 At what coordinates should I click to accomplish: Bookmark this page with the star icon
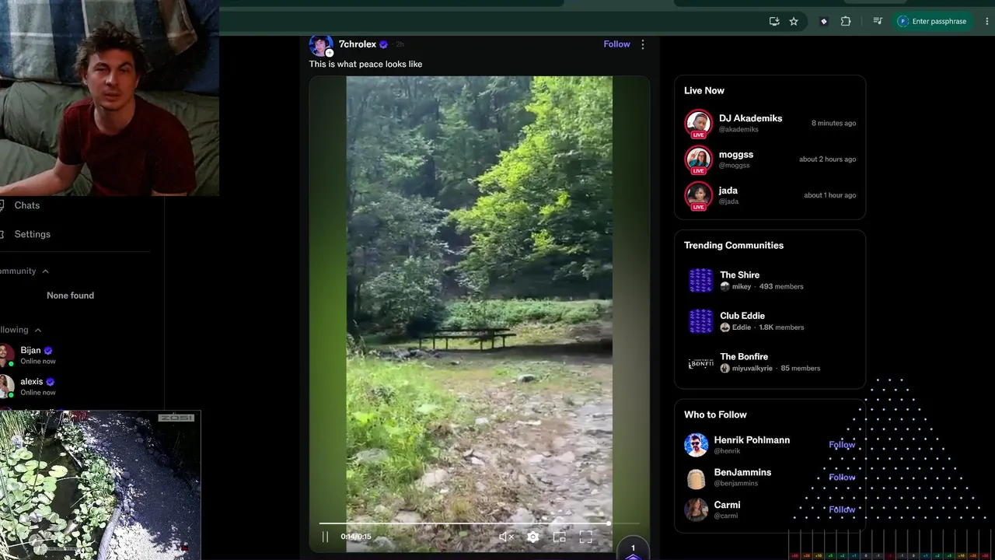794,22
